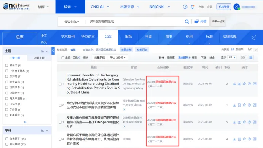Cite the 反重力跑台训练 paper
Image resolution: width=263 pixels, height=148 pixels.
coord(249,122)
